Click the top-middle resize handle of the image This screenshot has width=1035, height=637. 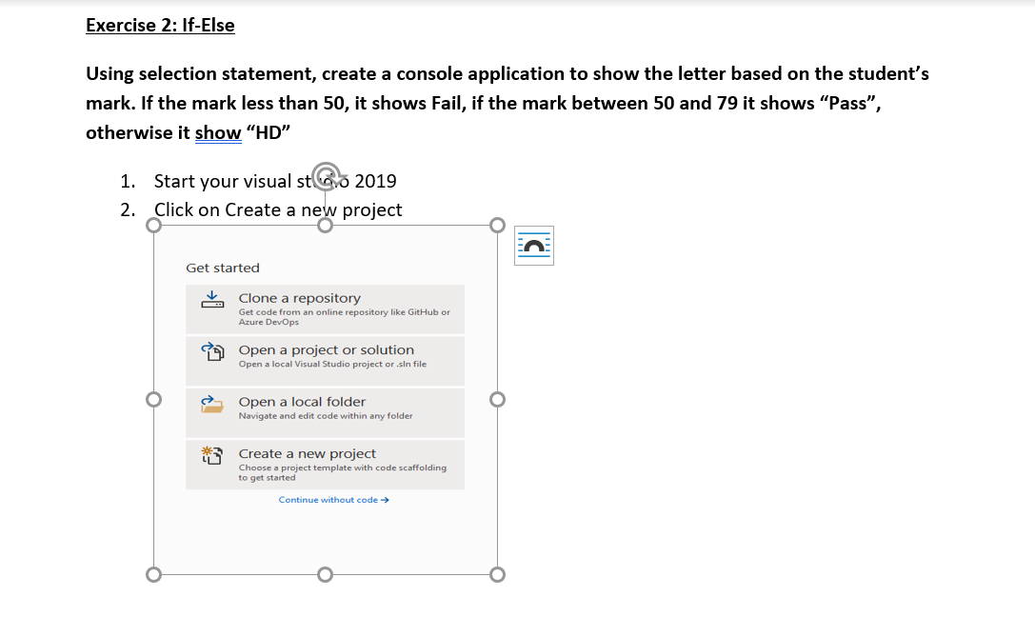(325, 223)
